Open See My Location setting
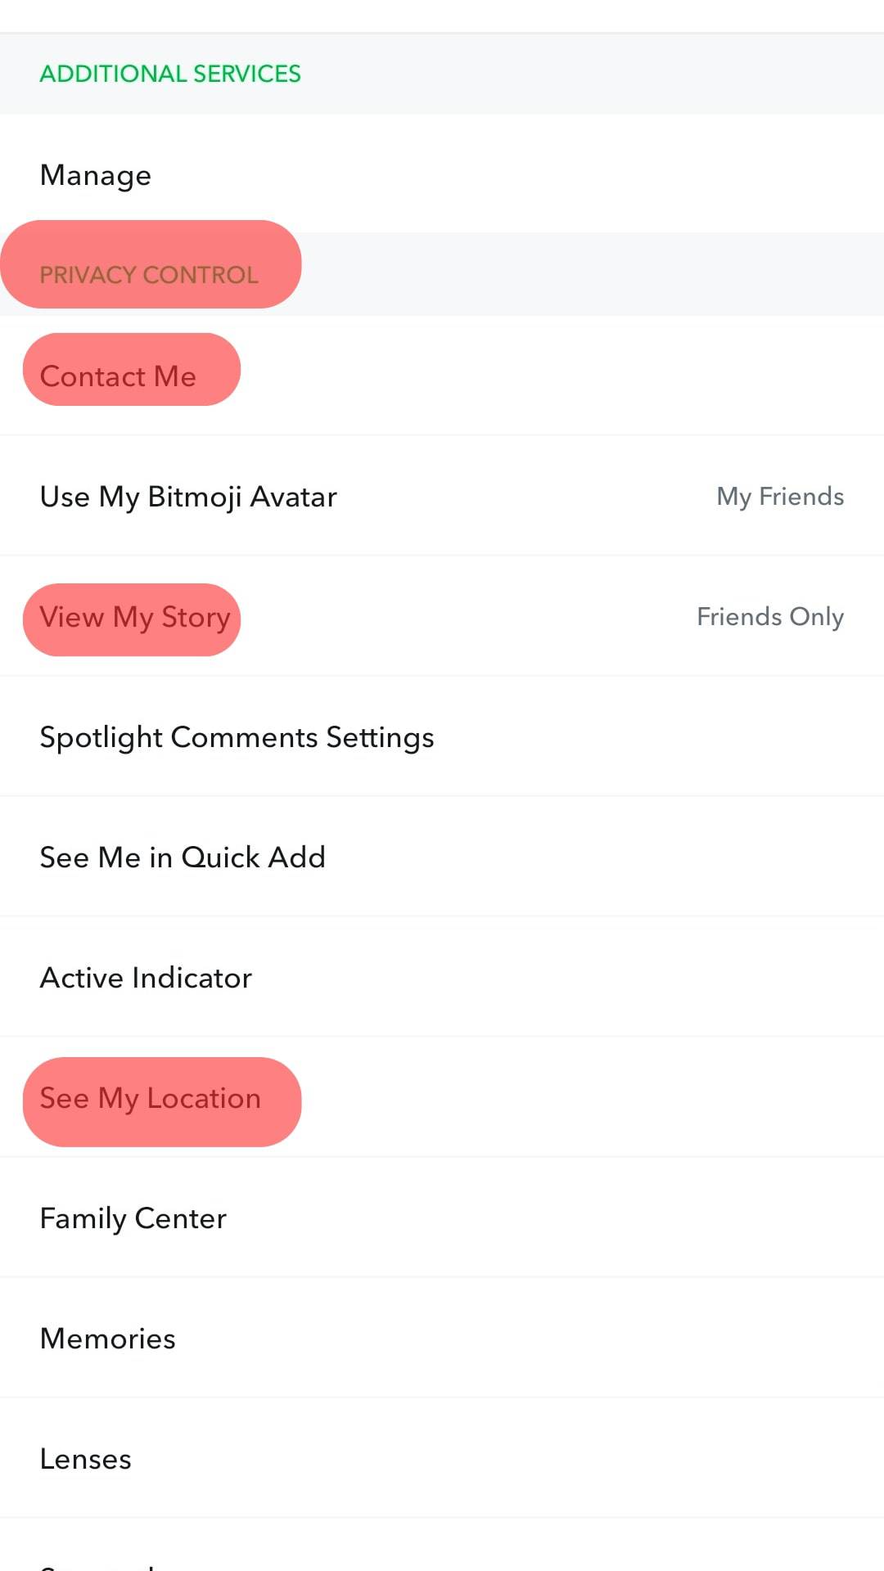The image size is (884, 1571). click(151, 1098)
